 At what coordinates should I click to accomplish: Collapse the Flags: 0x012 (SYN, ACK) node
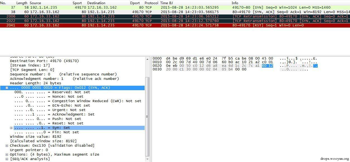7,88
